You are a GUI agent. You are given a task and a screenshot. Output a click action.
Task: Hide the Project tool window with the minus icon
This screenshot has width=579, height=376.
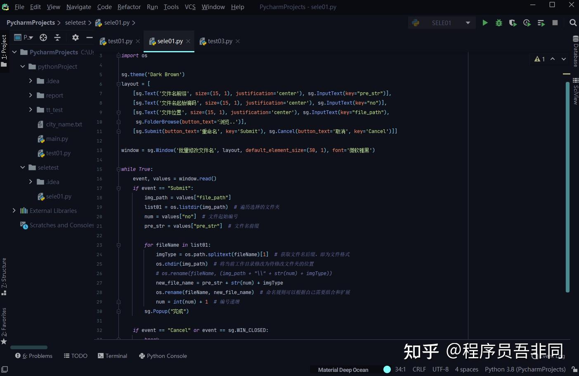pos(89,37)
